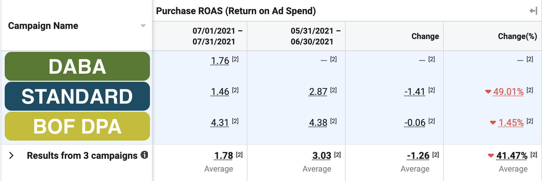Open the Campaign Name sort dropdown arrow

click(143, 26)
